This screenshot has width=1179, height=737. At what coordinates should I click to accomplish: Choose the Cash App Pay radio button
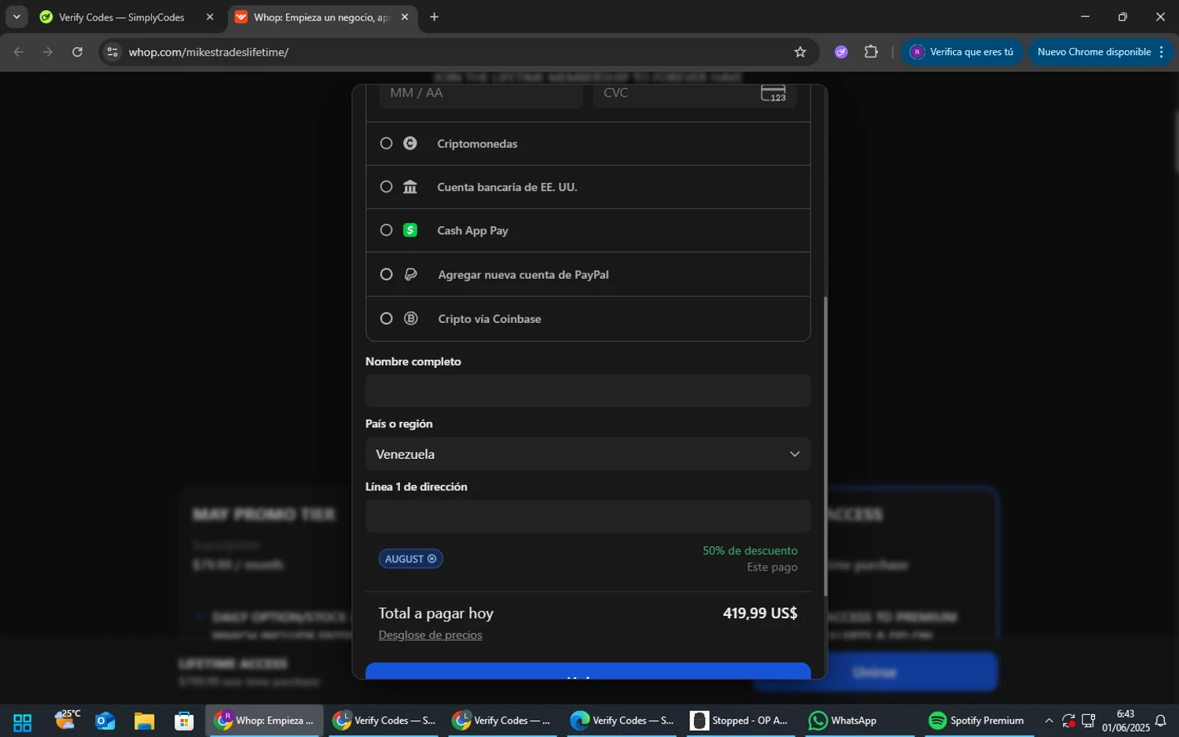point(386,230)
